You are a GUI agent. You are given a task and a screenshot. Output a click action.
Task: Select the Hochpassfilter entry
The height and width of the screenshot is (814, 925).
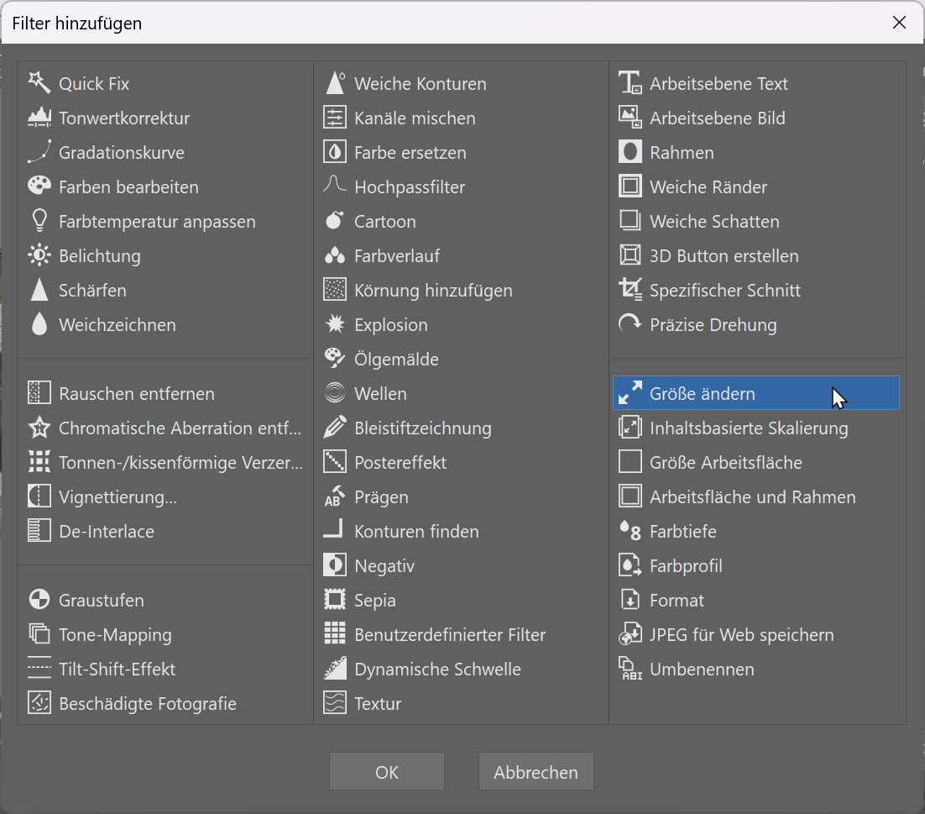(x=409, y=186)
